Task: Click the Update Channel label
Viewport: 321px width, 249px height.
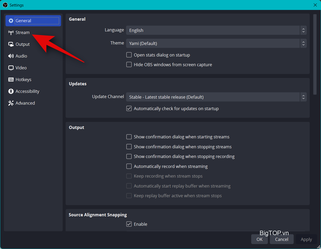Action: tap(108, 97)
